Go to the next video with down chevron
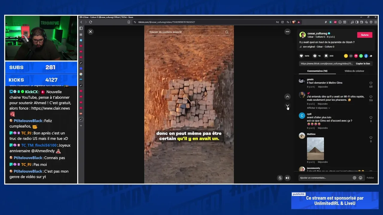Screen dimensions: 383x215 (x=287, y=106)
